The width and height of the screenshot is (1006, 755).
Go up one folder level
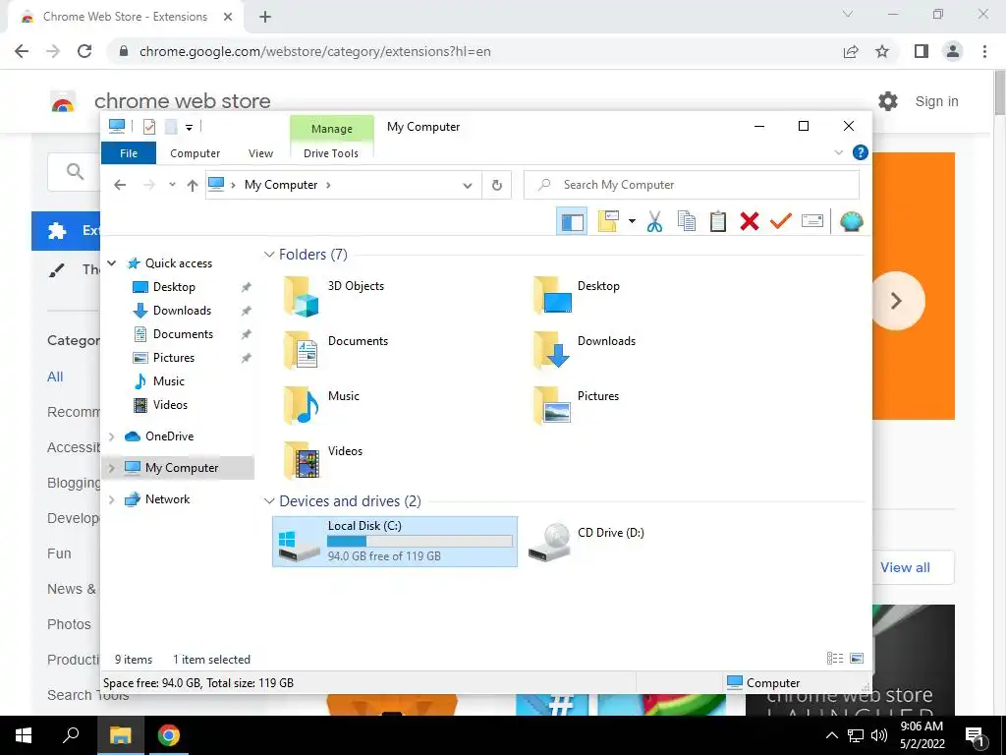(x=193, y=185)
